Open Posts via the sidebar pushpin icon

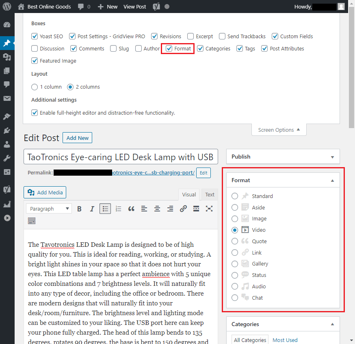coord(7,43)
